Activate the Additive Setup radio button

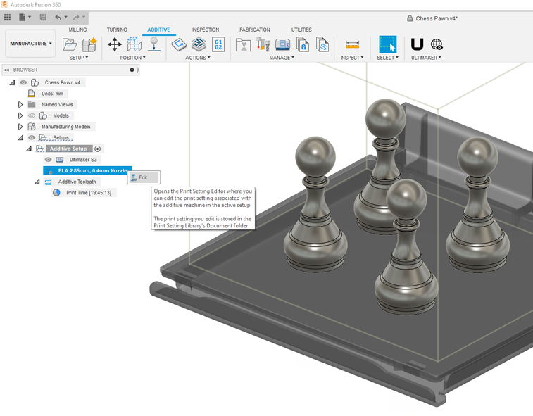coord(98,149)
